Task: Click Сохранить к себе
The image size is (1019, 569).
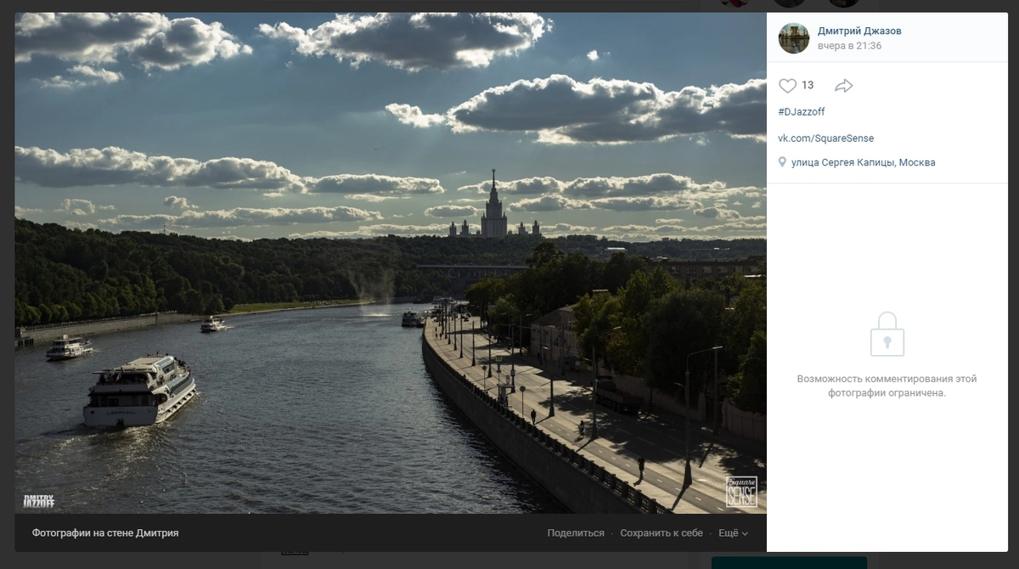Action: 662,533
